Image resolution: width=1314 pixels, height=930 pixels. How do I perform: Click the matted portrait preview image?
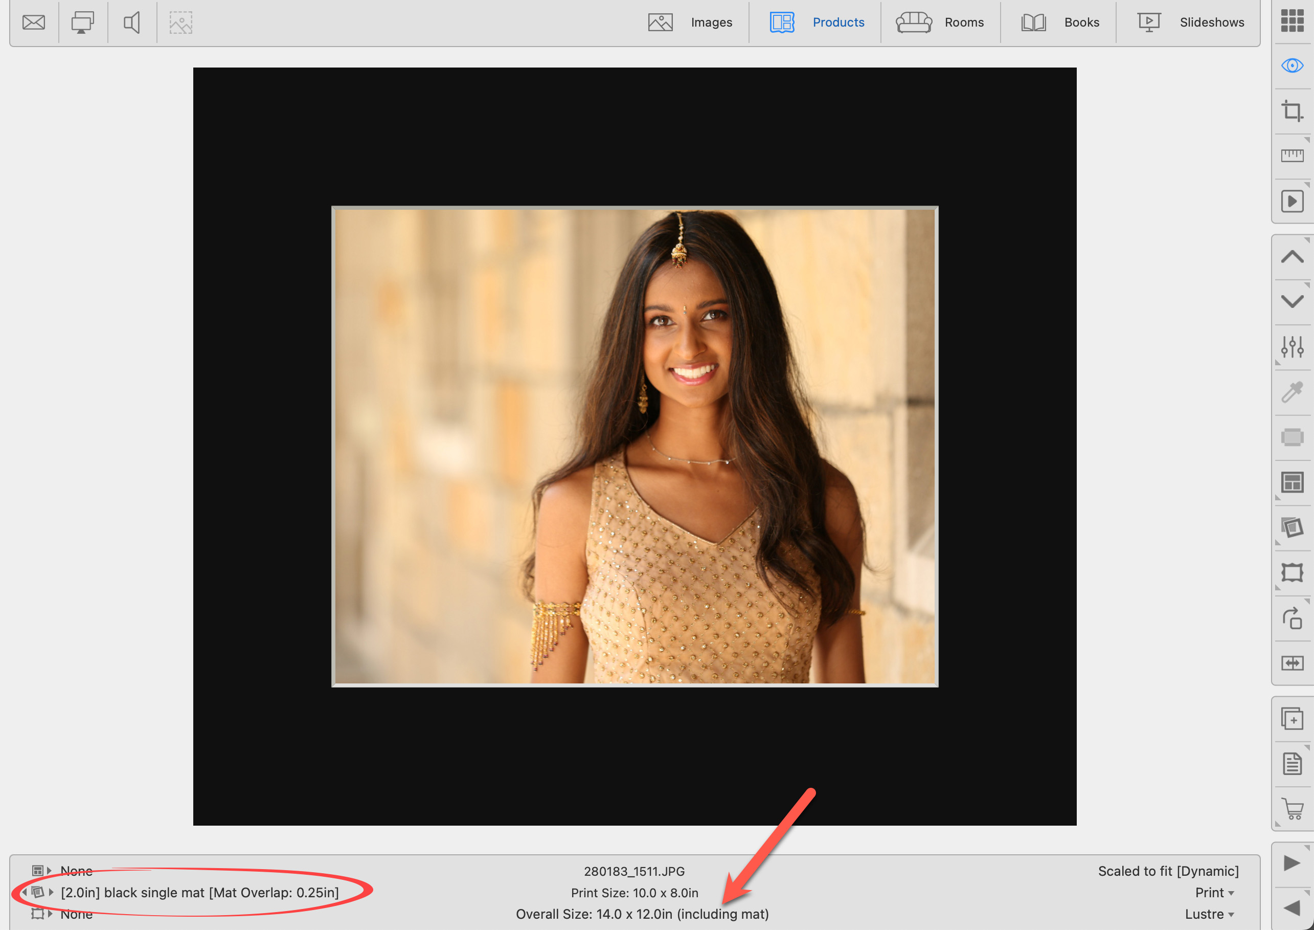(x=634, y=446)
